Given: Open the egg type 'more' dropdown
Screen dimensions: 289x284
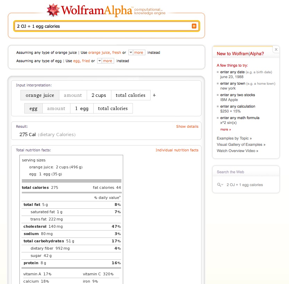Looking at the screenshot, I should [x=105, y=61].
